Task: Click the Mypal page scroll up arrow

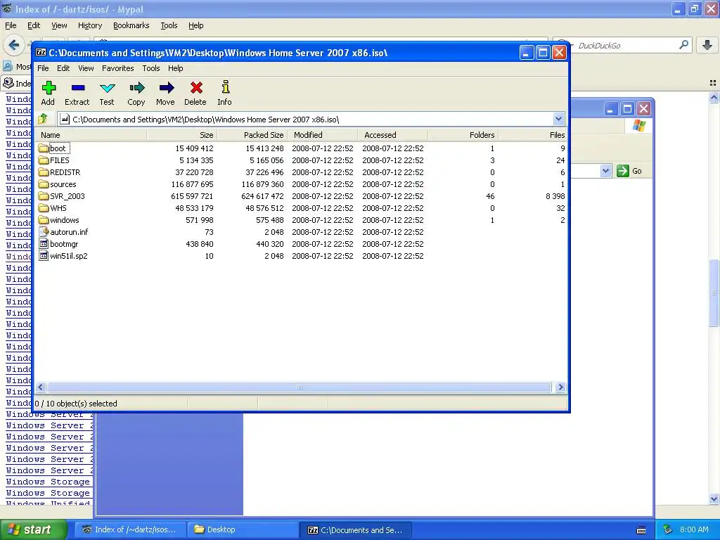Action: [x=714, y=97]
